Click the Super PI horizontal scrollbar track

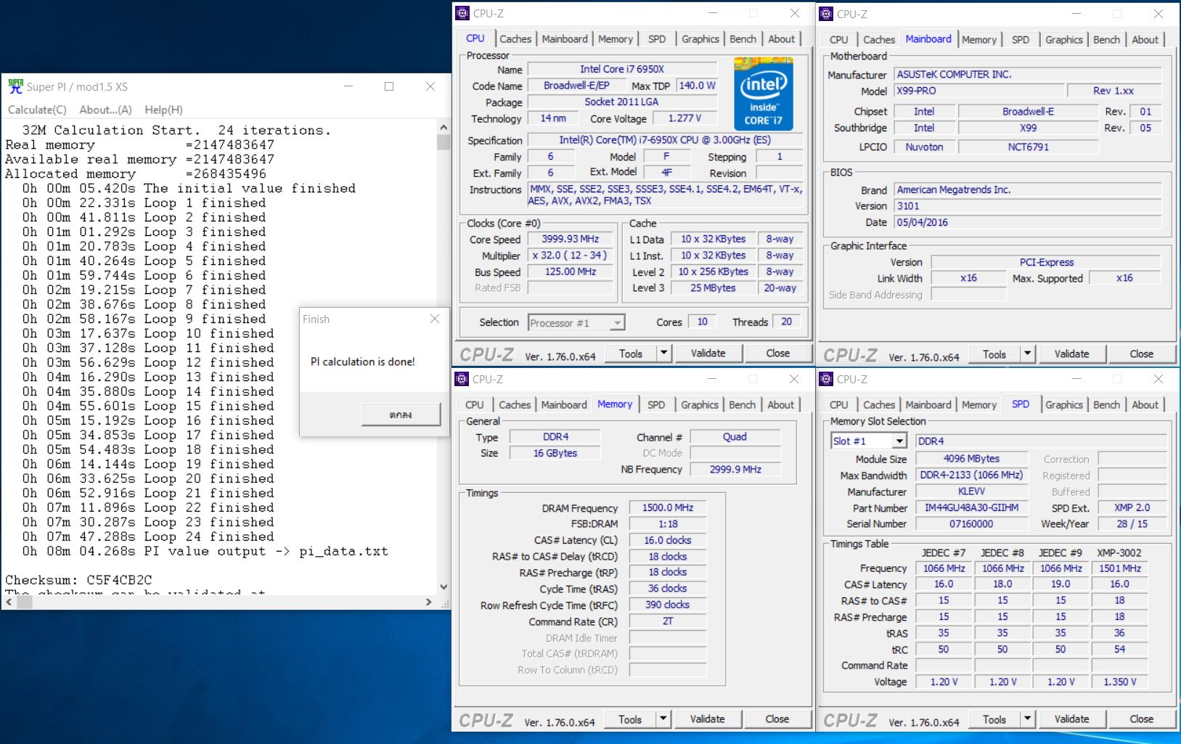[218, 602]
